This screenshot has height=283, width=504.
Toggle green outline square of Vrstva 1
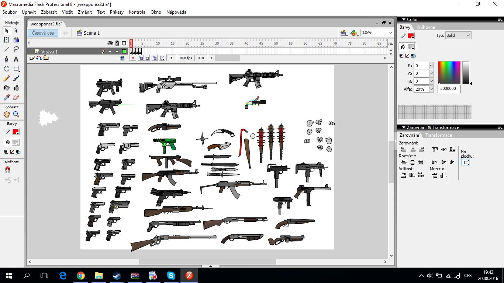tap(124, 52)
